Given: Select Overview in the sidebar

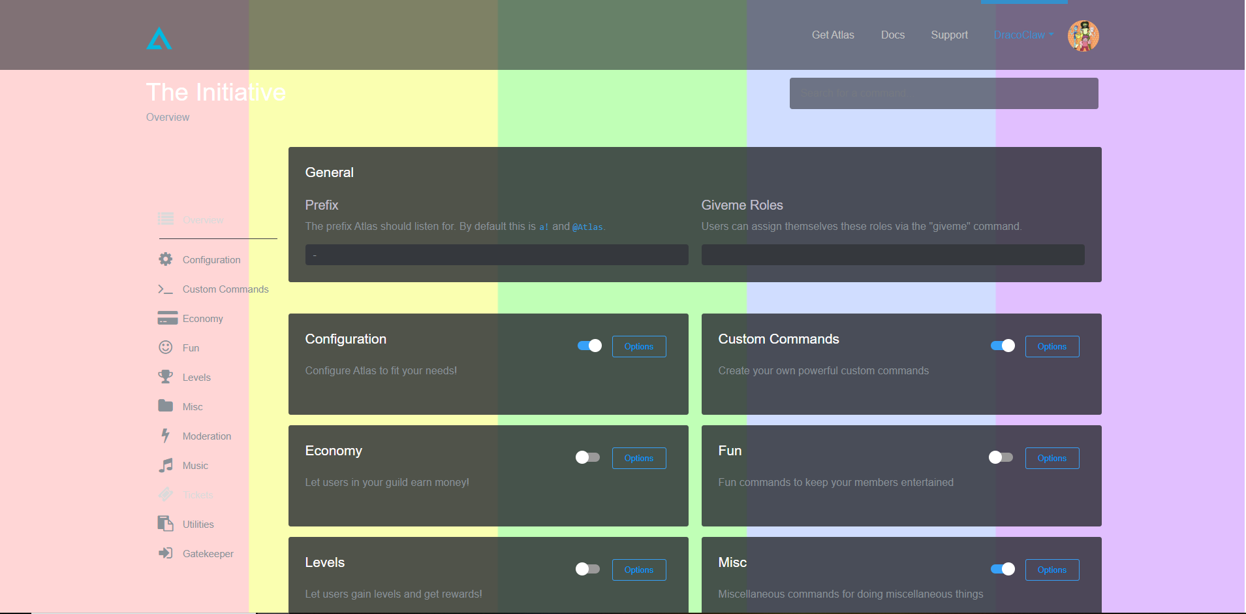Looking at the screenshot, I should pyautogui.click(x=203, y=220).
